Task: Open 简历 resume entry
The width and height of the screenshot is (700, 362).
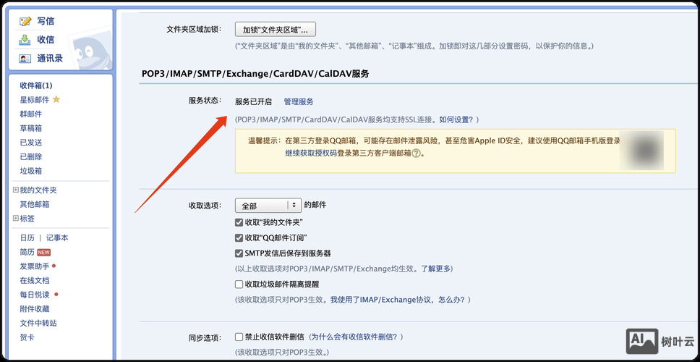Action: click(x=27, y=253)
